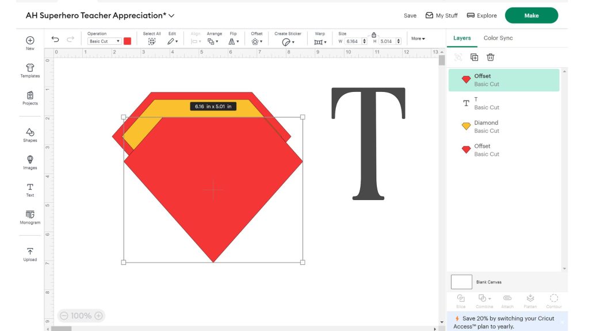Click the Select All icon
This screenshot has width=589, height=331.
click(152, 41)
